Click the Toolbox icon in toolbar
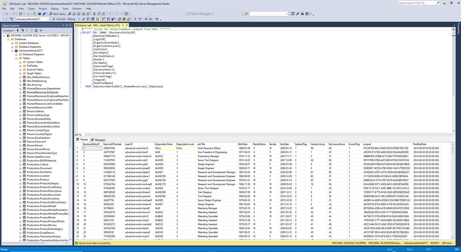Image resolution: width=461 pixels, height=252 pixels. pyautogui.click(x=302, y=14)
